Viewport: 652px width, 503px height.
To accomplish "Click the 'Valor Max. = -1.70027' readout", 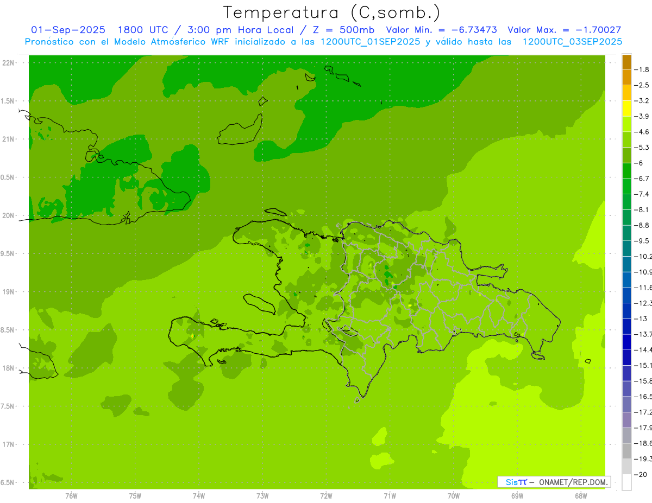I will pyautogui.click(x=564, y=30).
